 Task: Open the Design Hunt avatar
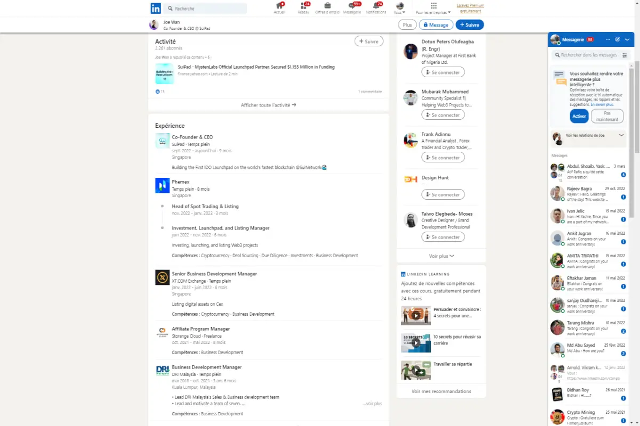click(x=410, y=179)
